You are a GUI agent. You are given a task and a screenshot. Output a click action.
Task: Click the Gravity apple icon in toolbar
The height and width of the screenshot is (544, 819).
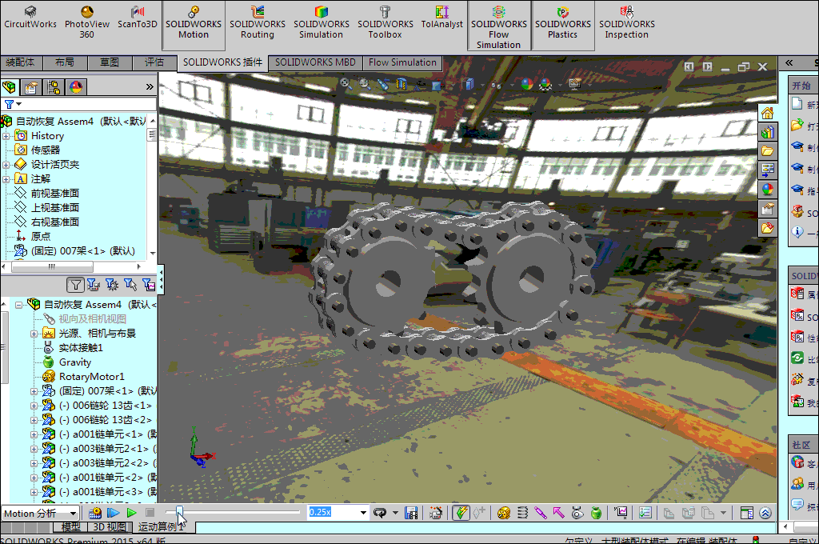click(x=596, y=513)
